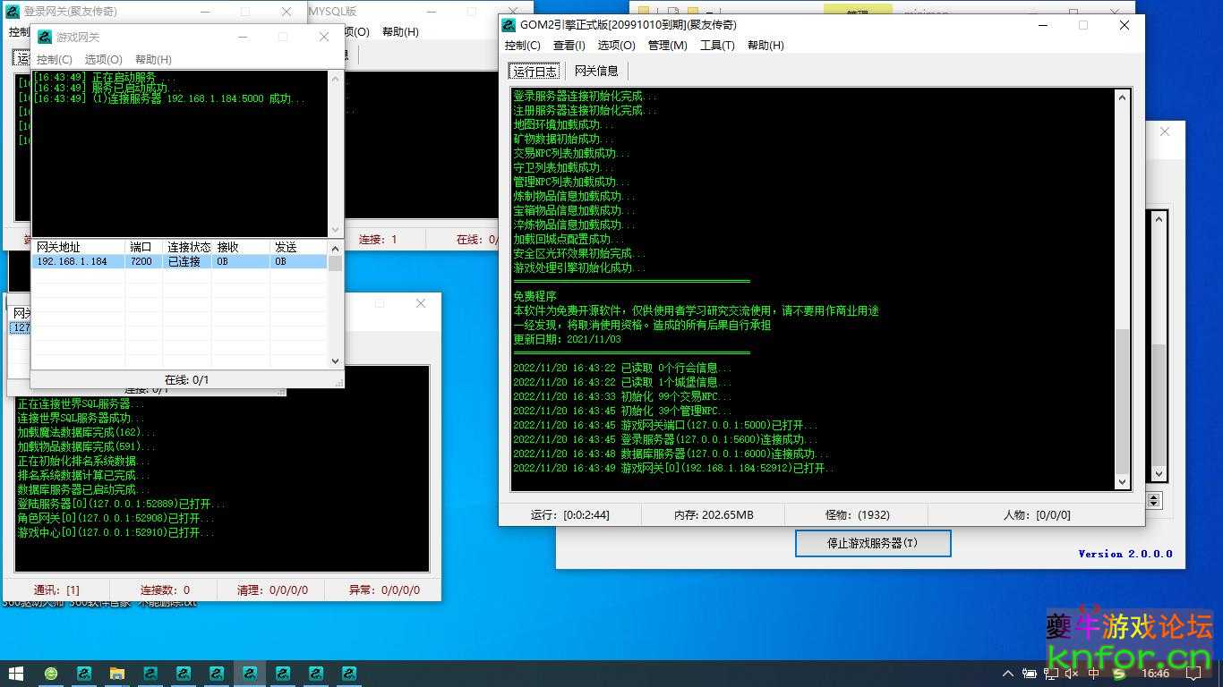Click gateway table scrollbar up arrow

tap(336, 248)
